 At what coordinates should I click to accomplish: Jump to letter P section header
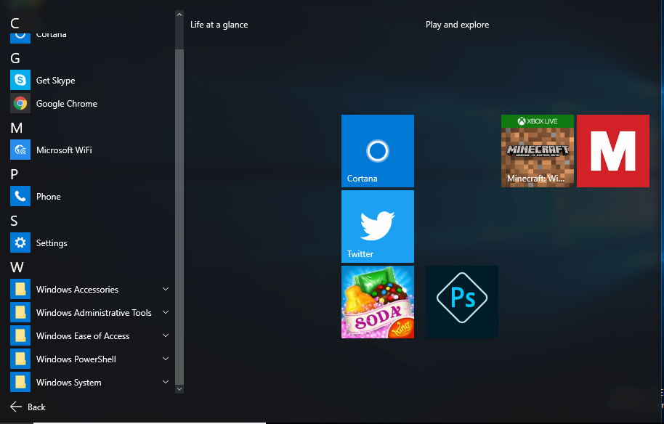[x=15, y=174]
